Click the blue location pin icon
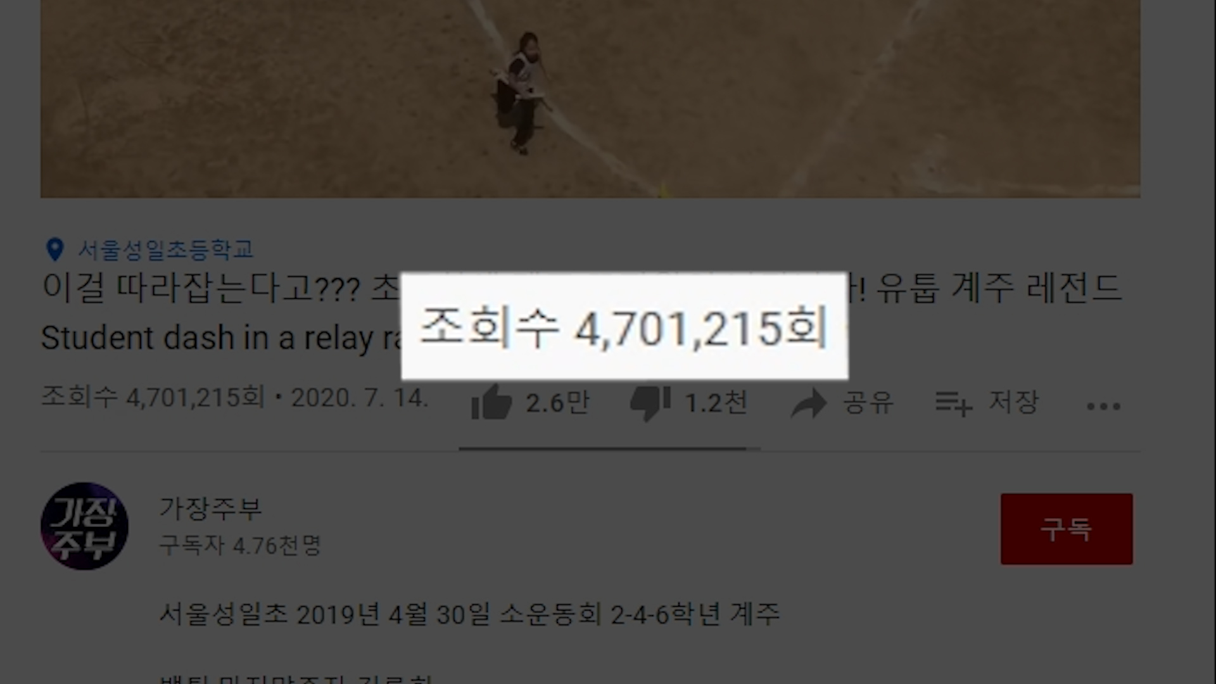 coord(55,250)
